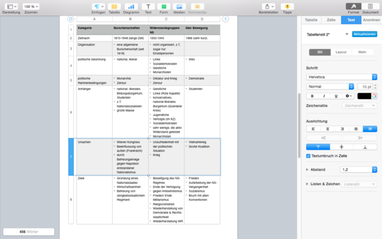The image size is (382, 239).
Task: Align cell text to bottom
Action: pyautogui.click(x=365, y=147)
